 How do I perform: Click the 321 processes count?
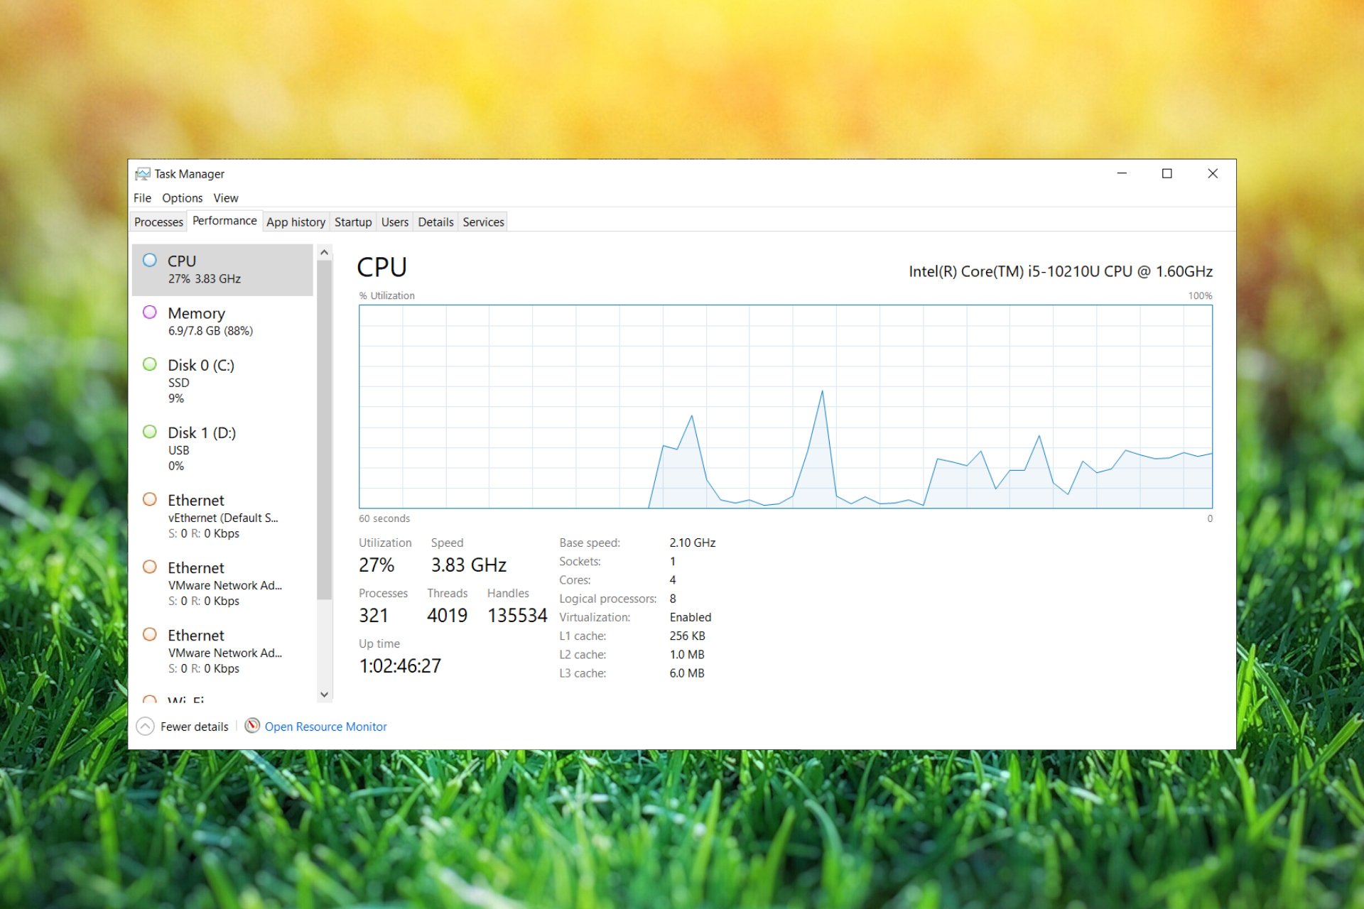[x=374, y=616]
